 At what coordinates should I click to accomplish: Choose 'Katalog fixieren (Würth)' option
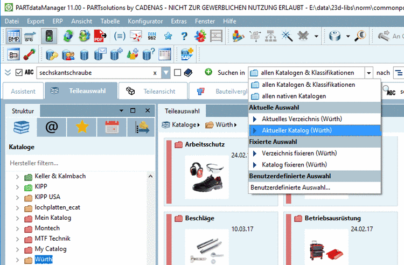pos(315,165)
